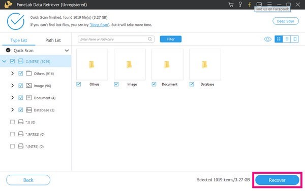
Task: Open the Facebook page icon
Action: coord(250,5)
